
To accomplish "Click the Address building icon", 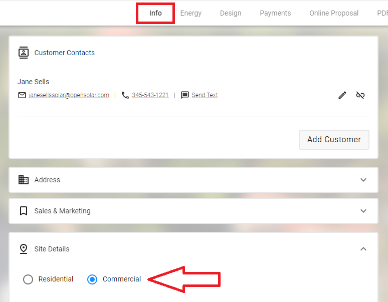I will pyautogui.click(x=24, y=180).
